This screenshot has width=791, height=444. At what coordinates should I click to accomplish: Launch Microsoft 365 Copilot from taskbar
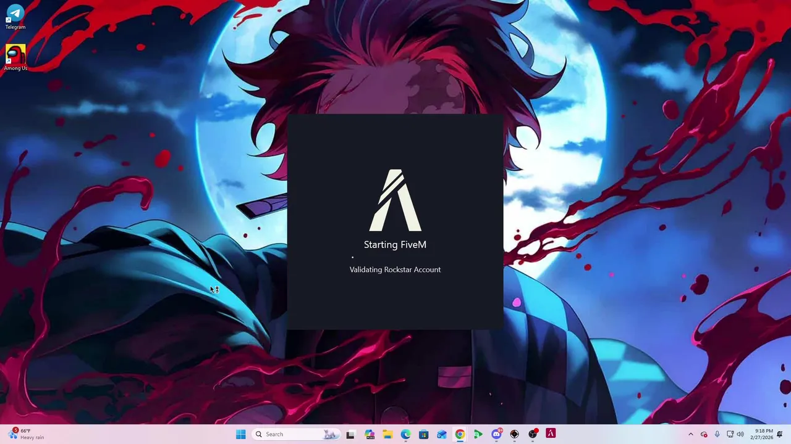click(370, 434)
